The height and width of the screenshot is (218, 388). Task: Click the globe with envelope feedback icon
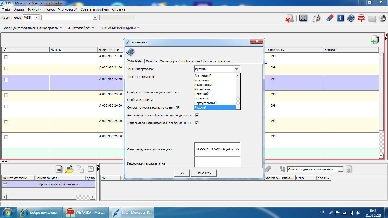pos(382,18)
